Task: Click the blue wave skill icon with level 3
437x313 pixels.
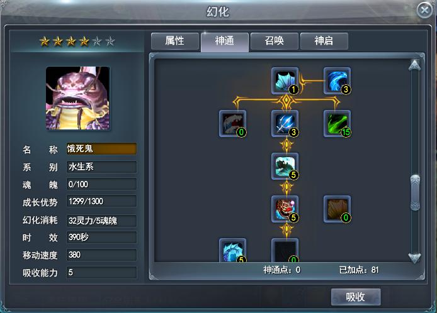Action: click(x=337, y=80)
